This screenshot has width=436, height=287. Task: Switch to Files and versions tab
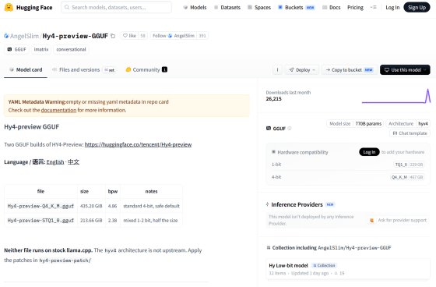[83, 69]
